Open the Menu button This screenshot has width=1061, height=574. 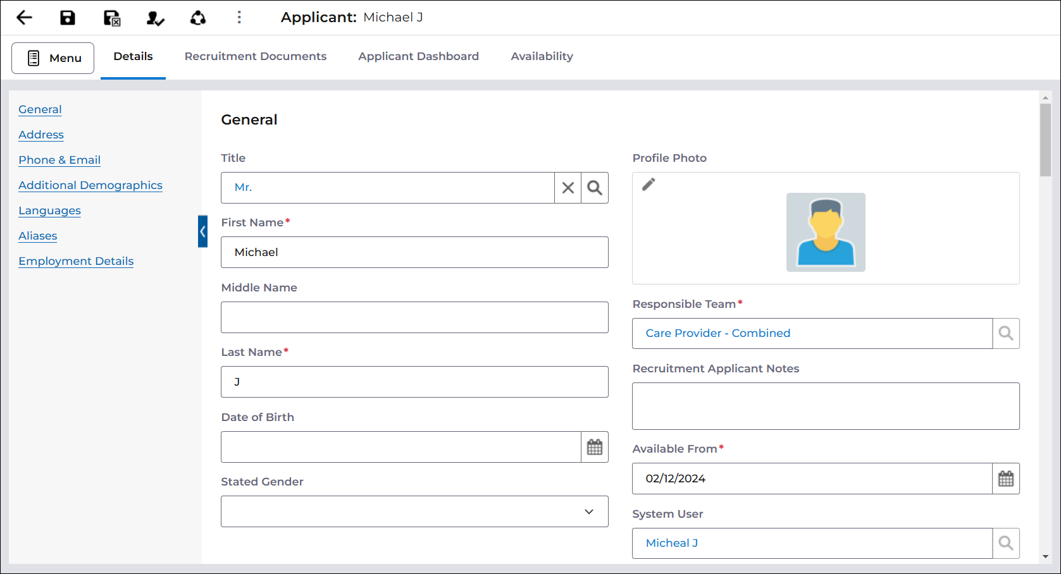(x=53, y=58)
